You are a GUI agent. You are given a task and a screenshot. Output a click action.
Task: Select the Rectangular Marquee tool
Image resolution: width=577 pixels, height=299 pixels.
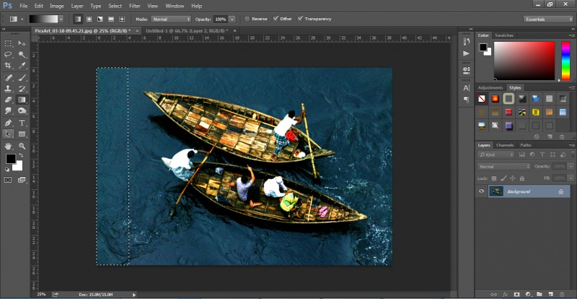pos(9,43)
